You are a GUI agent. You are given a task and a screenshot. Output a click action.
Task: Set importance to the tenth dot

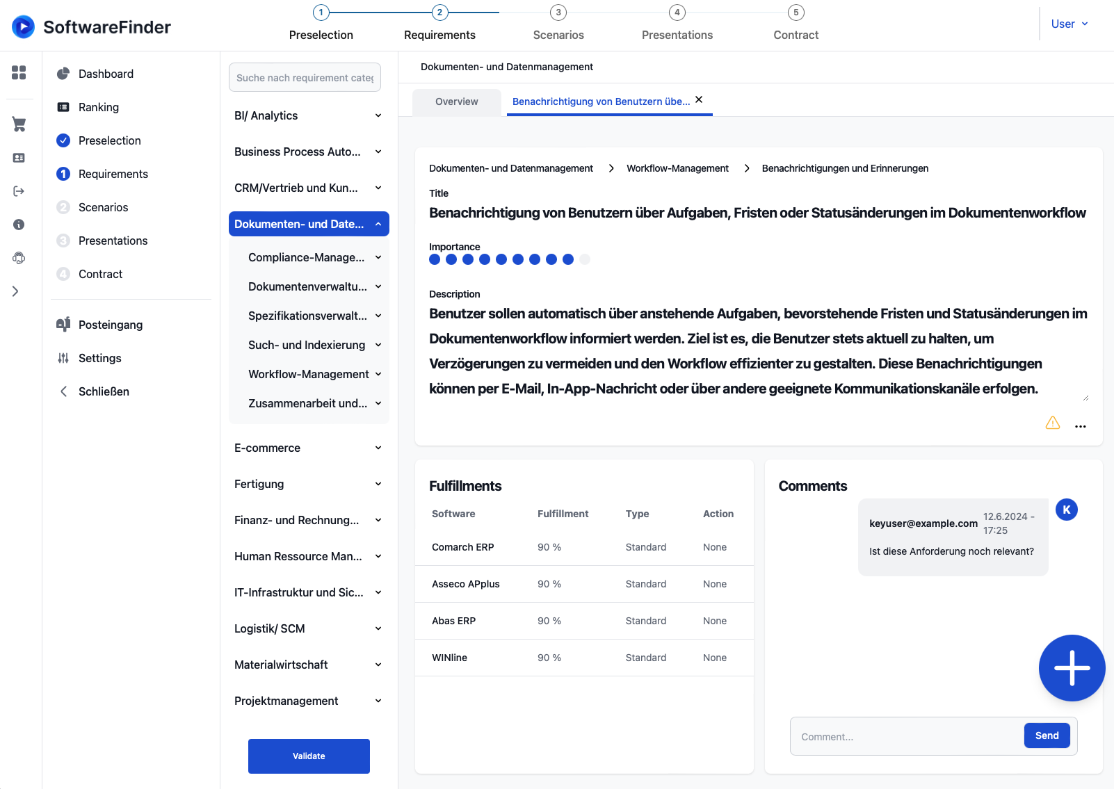[x=585, y=259]
